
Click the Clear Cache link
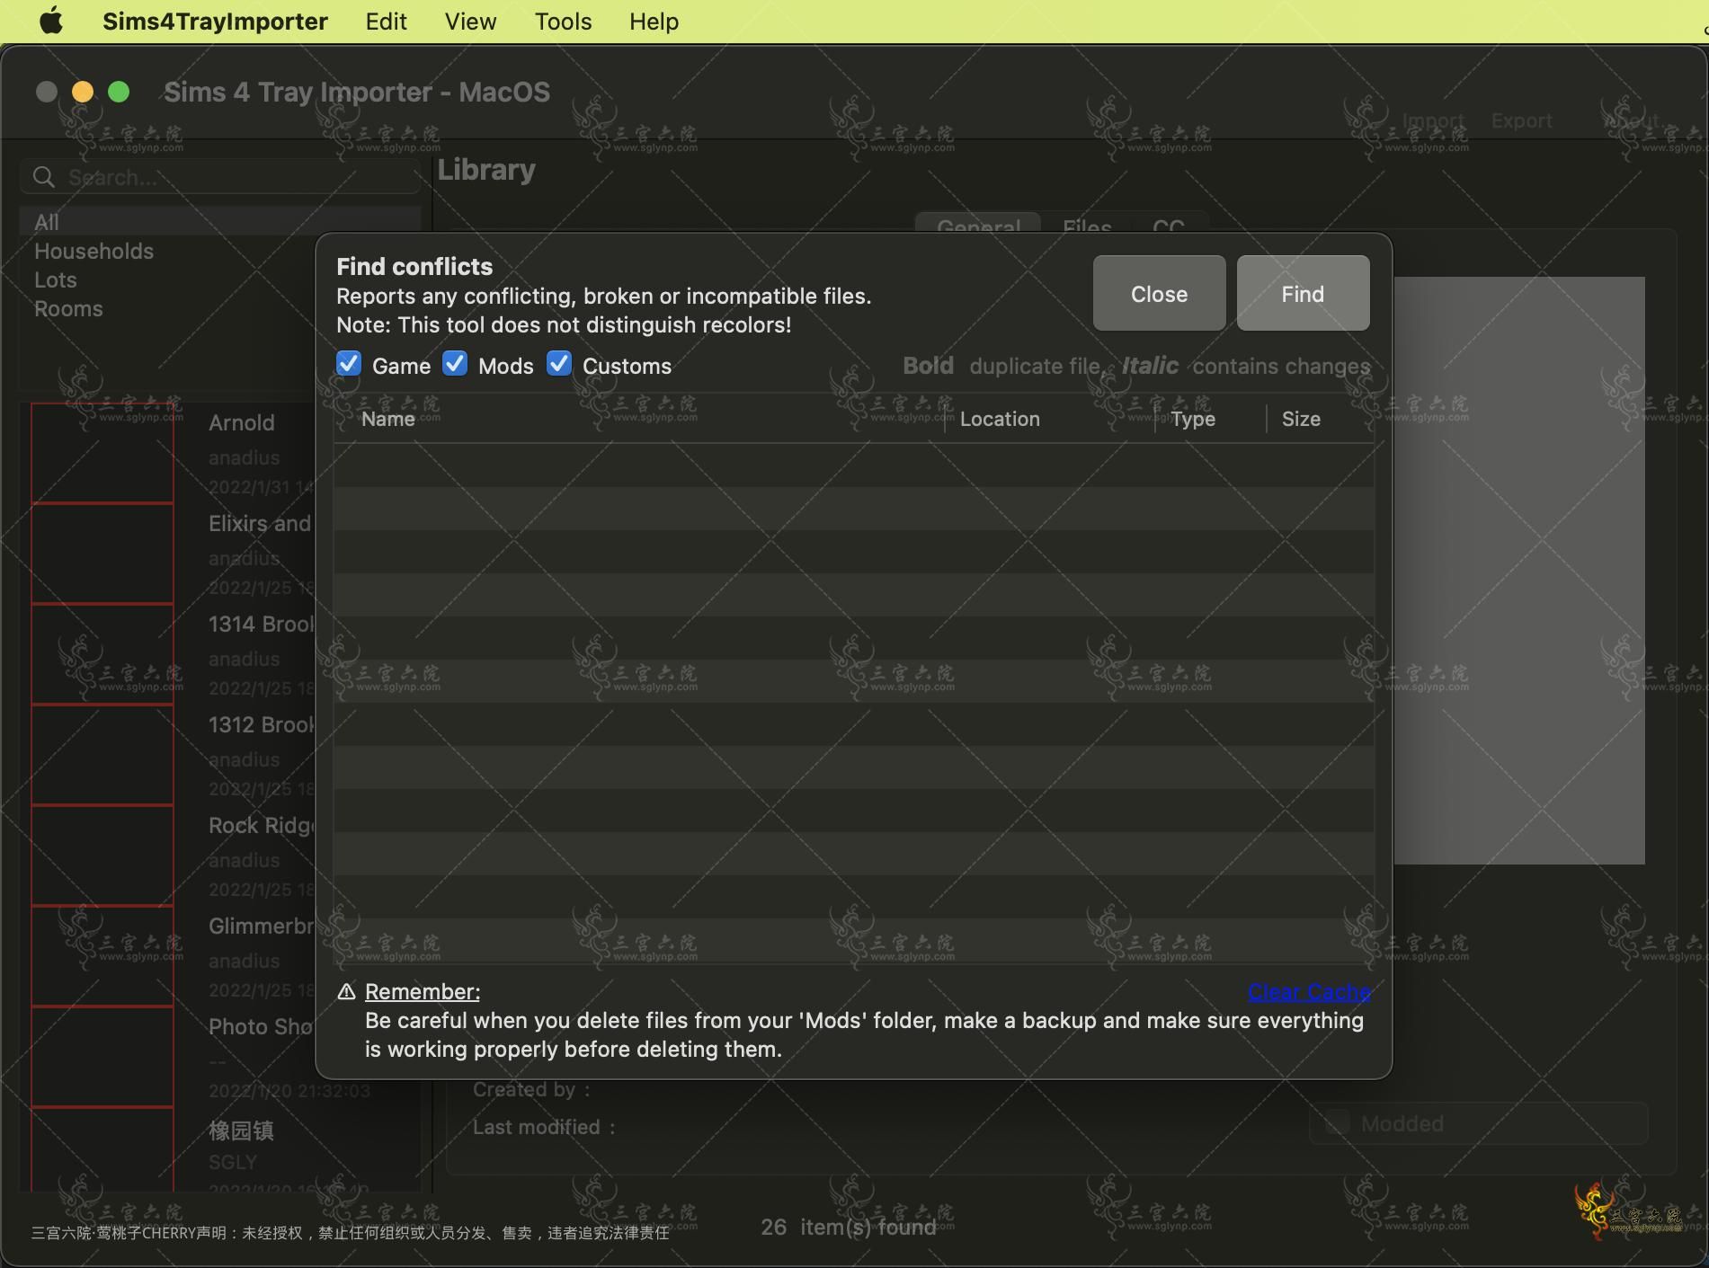(1309, 992)
